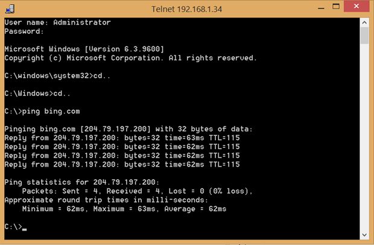The height and width of the screenshot is (245, 374).
Task: Open the Telnet window system menu icon
Action: click(x=8, y=8)
